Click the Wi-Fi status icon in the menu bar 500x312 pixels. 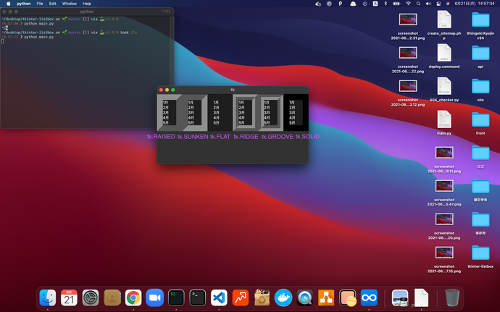[x=408, y=4]
